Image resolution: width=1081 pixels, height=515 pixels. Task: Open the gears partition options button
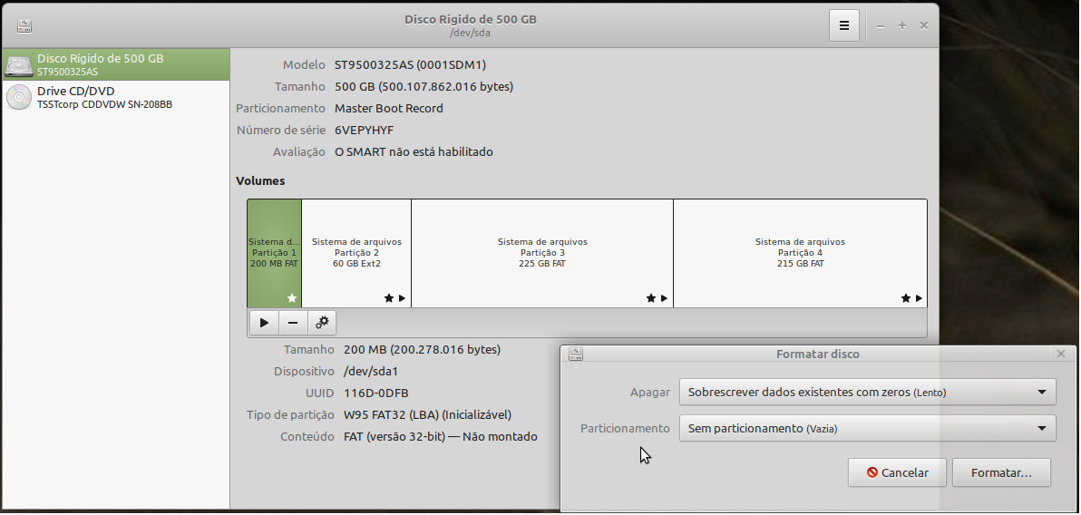pos(322,323)
